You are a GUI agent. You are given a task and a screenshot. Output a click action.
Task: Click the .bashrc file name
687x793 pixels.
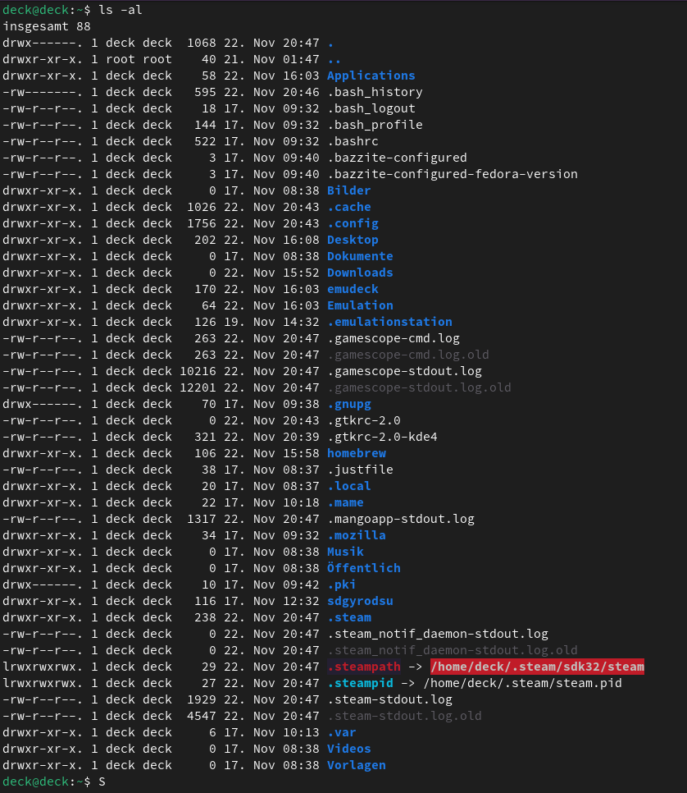pos(353,141)
